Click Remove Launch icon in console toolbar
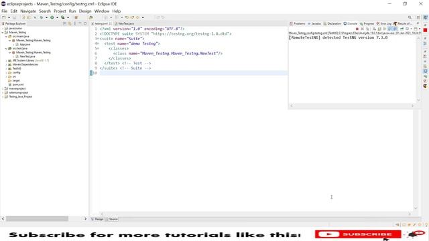This screenshot has height=241, width=429. tap(362, 29)
